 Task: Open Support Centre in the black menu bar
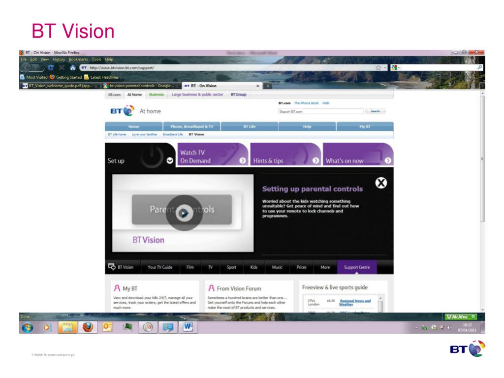[357, 267]
